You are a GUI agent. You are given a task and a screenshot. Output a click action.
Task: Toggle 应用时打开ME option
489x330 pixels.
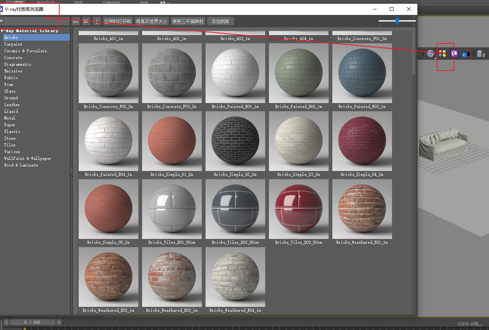pyautogui.click(x=118, y=21)
